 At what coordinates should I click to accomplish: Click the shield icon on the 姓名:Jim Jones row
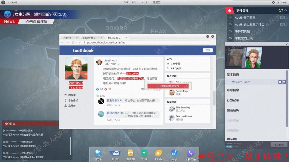[x=280, y=82]
